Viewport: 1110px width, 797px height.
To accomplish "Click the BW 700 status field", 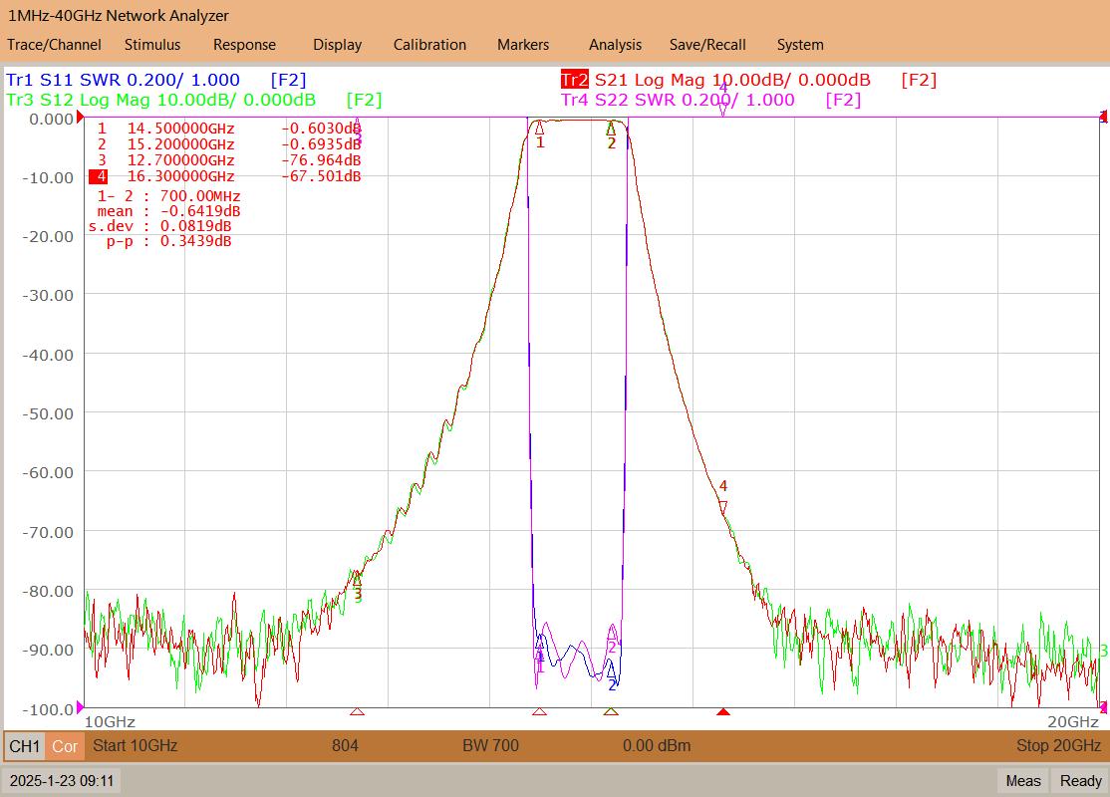I will click(490, 745).
